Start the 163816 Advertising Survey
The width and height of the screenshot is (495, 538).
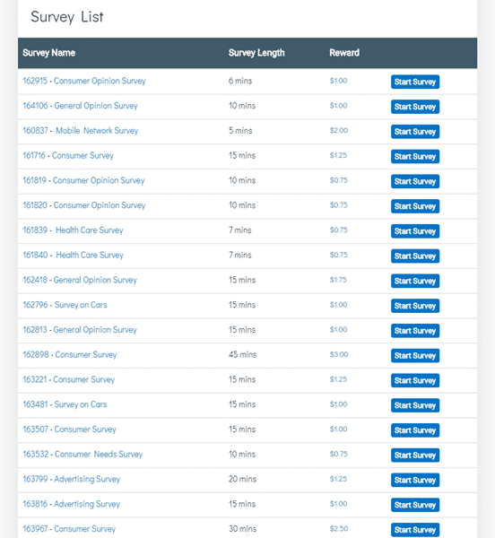(415, 505)
